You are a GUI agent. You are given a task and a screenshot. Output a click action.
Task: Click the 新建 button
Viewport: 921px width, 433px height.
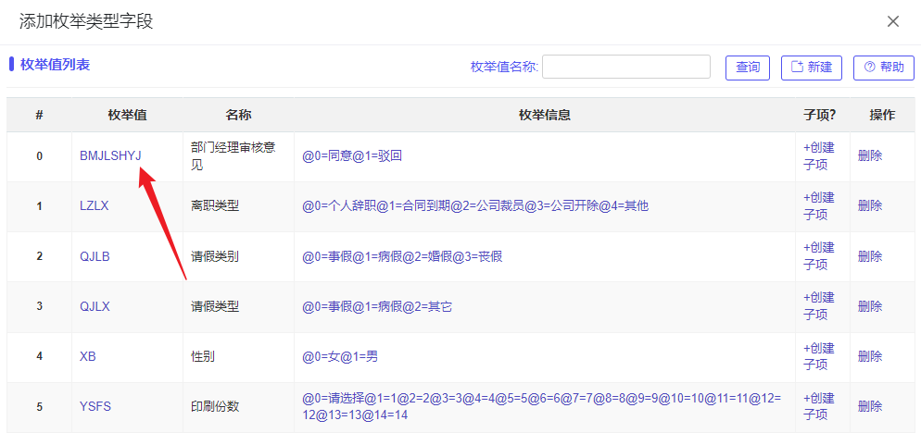811,68
